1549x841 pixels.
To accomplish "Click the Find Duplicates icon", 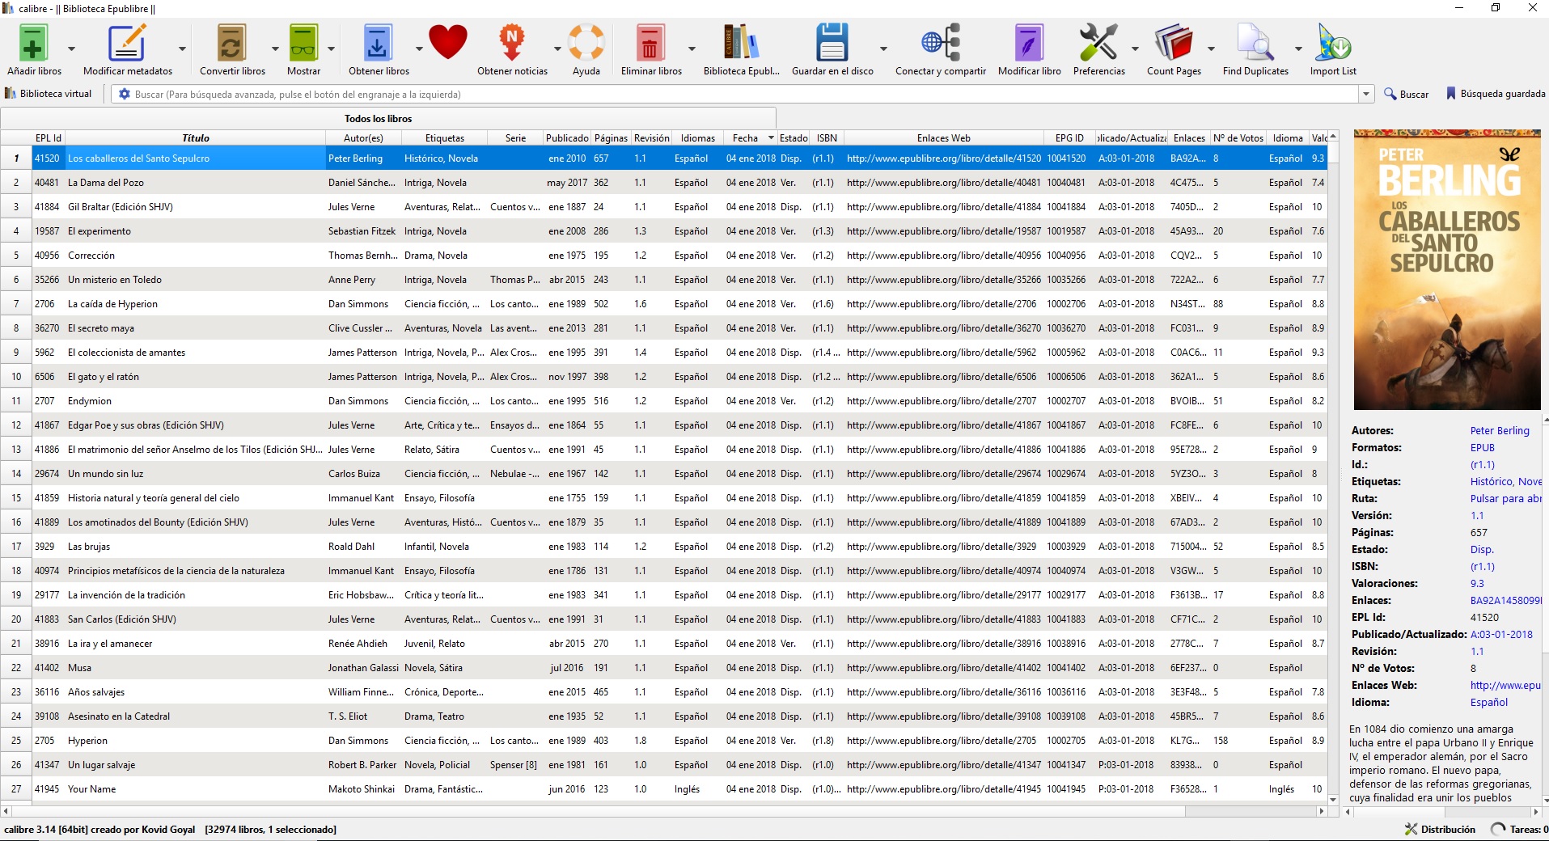I will point(1255,43).
